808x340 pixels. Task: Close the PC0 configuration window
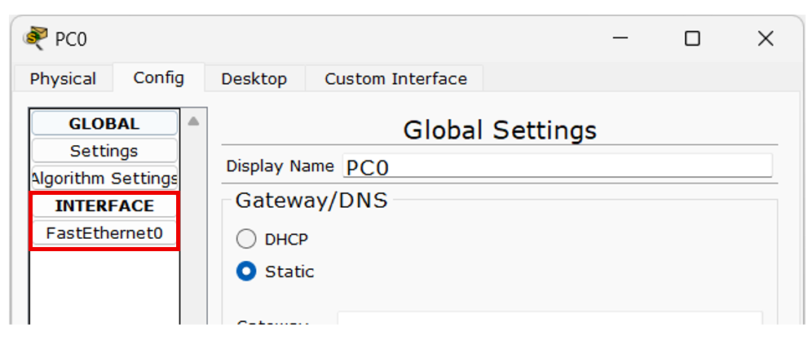coord(765,38)
